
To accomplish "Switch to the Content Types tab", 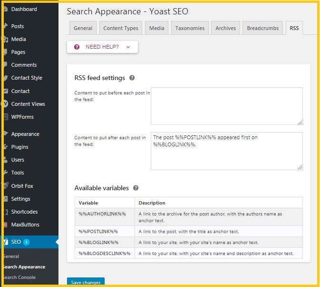I will click(121, 28).
